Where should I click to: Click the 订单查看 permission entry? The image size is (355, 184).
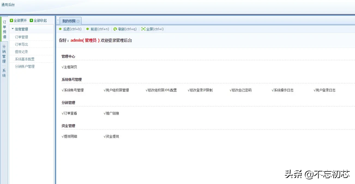(x=70, y=113)
